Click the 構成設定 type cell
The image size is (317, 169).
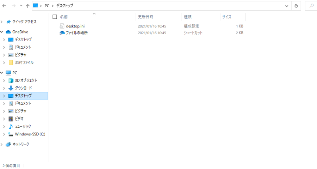point(192,26)
